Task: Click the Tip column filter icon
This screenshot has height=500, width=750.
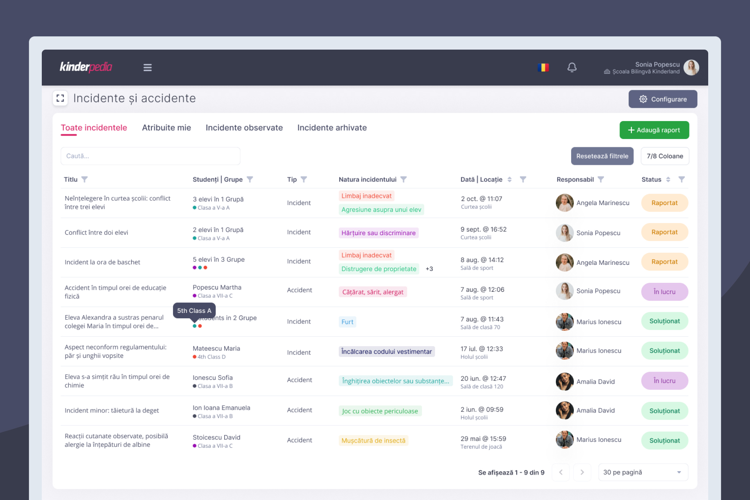Action: pos(304,179)
